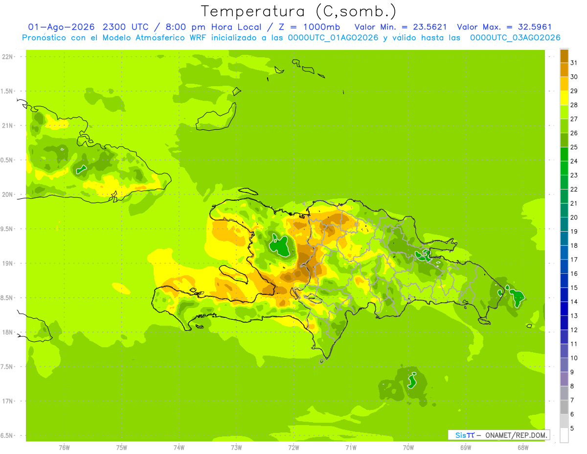Screen dimensions: 587x454
Task: Select the gray colorbar segment between 6 and 7
Action: pos(564,407)
